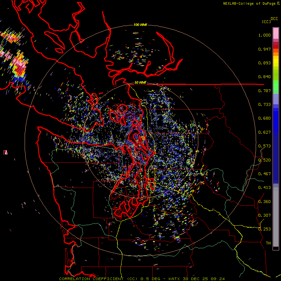This screenshot has width=281, height=281.
Task: Click the KATX radar site identifier
Action: 175,279
